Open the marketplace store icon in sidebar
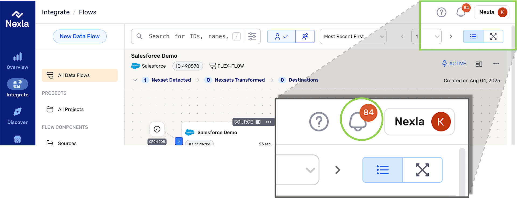 tap(18, 139)
